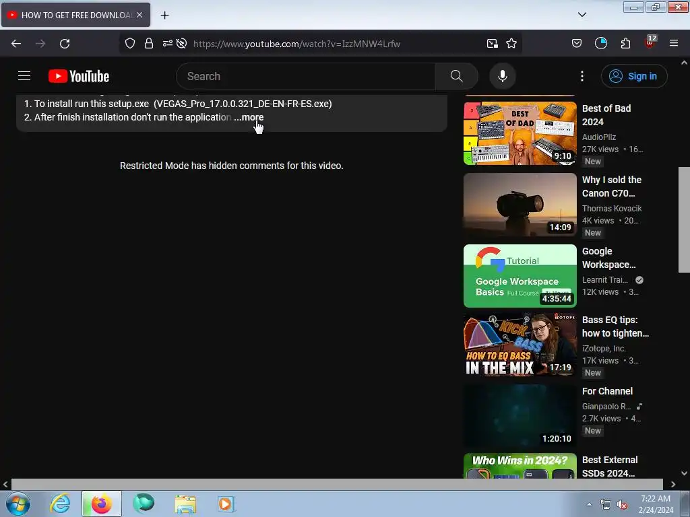The height and width of the screenshot is (517, 690).
Task: Click the iZotope, Inc. channel name
Action: [603, 349]
